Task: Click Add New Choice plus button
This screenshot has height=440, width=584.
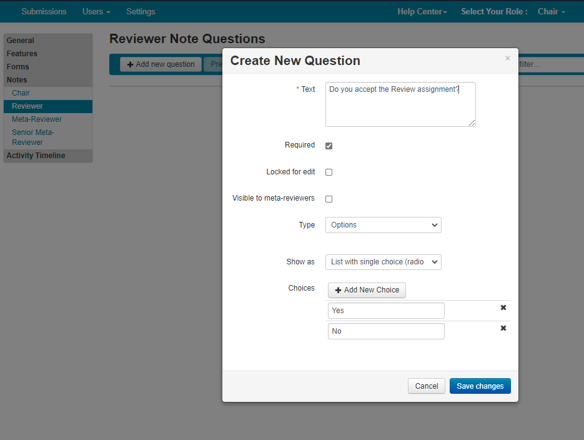Action: pos(367,290)
